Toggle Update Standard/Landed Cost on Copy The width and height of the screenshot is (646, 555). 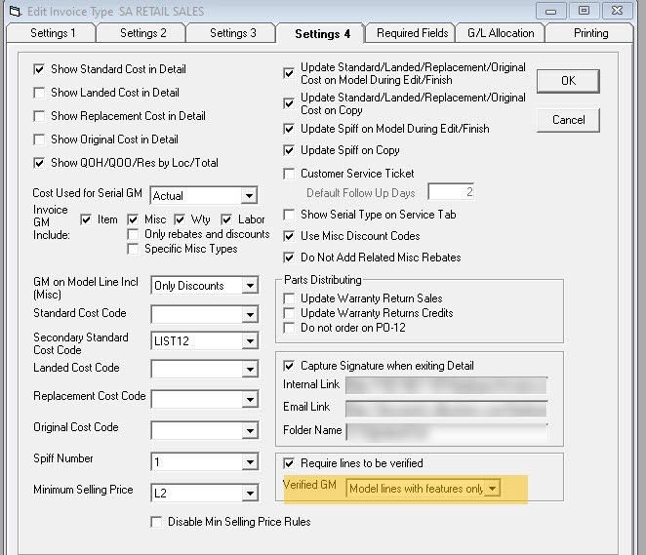pyautogui.click(x=289, y=103)
